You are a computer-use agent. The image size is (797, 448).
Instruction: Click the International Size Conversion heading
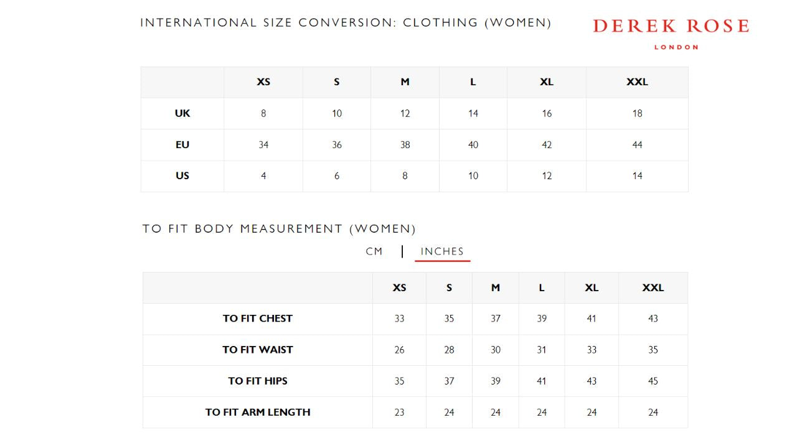346,23
